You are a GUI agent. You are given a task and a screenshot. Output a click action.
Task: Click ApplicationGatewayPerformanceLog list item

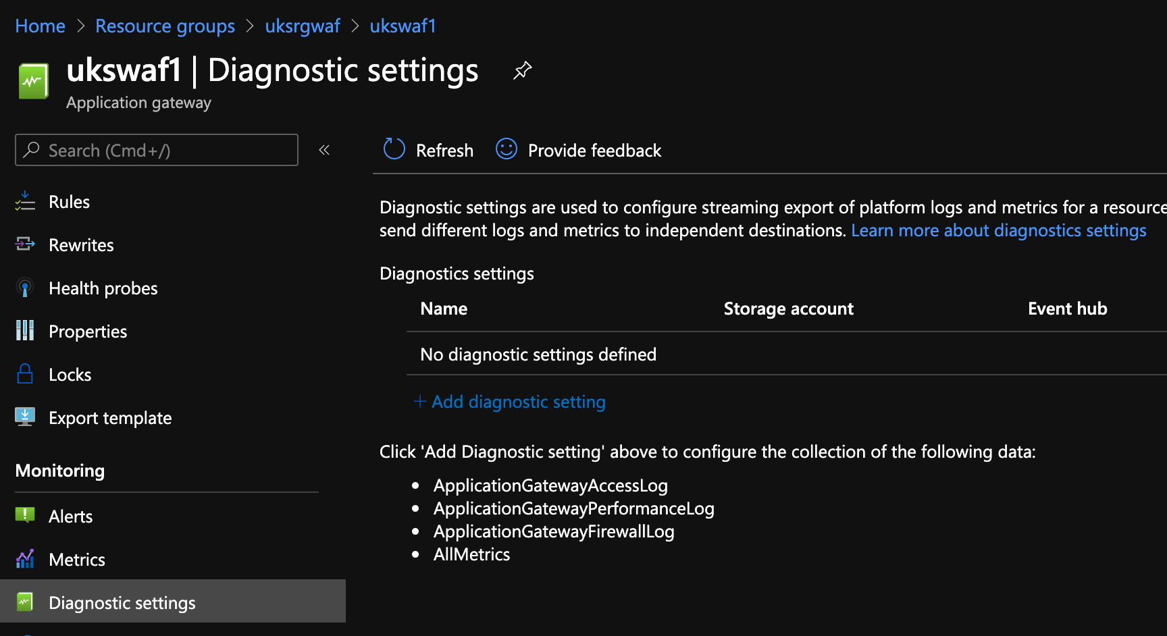574,508
